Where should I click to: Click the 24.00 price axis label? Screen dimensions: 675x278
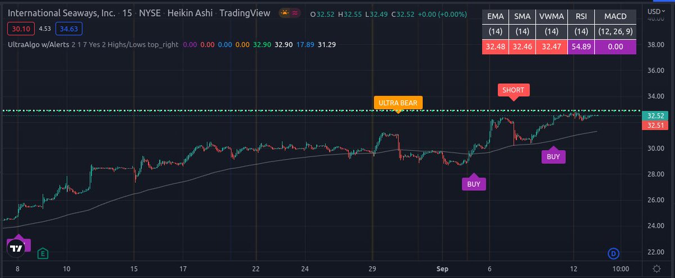click(x=656, y=226)
